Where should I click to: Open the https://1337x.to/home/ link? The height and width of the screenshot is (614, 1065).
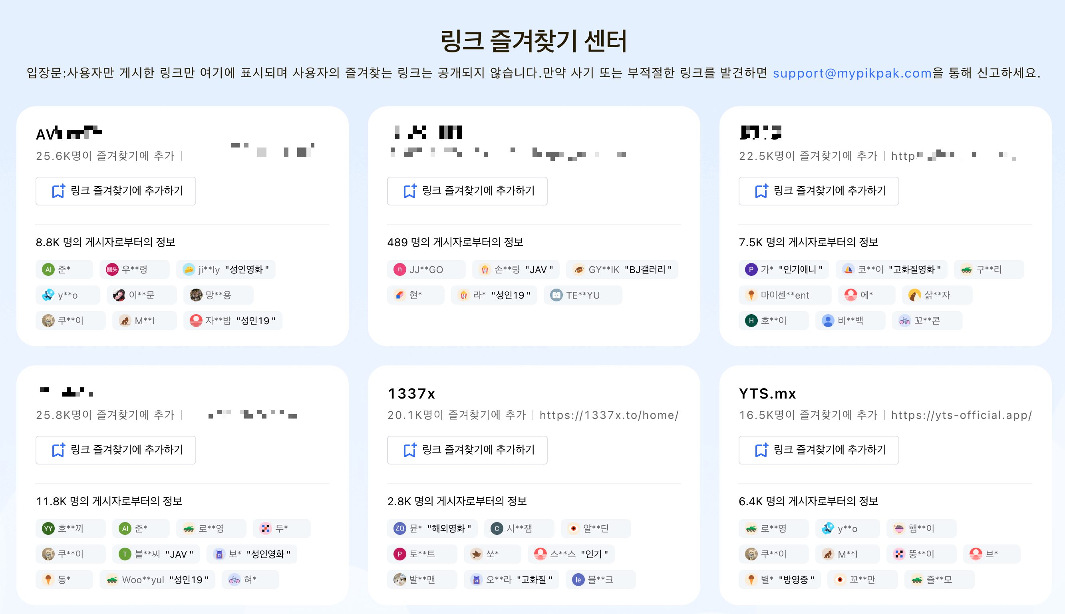click(609, 415)
